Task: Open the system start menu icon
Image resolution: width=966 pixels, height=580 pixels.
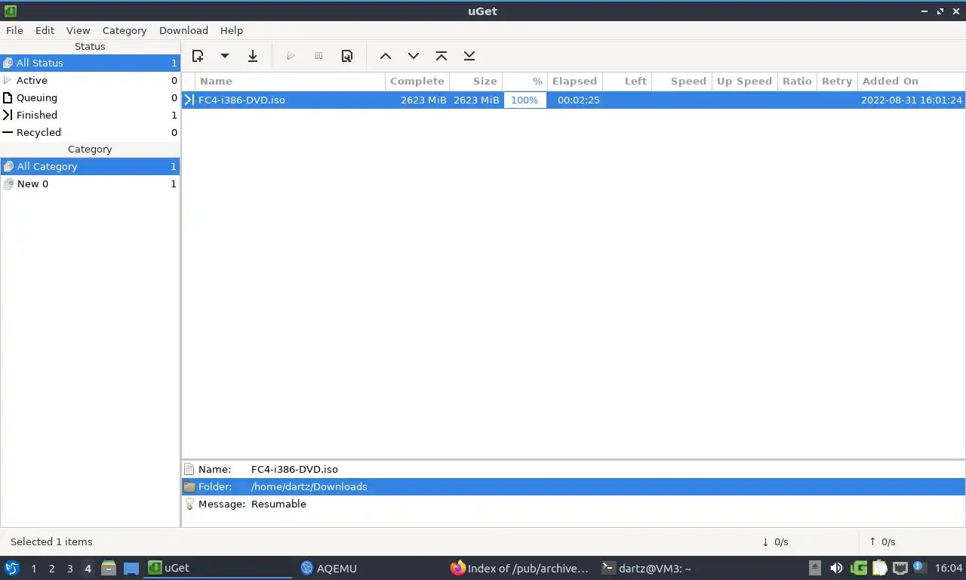Action: point(12,568)
